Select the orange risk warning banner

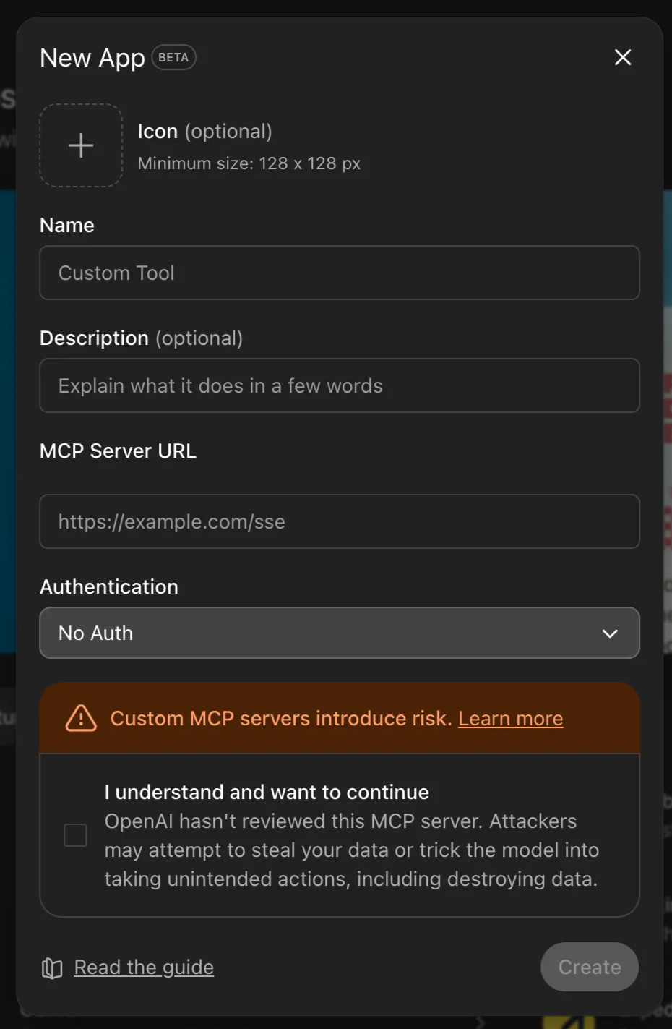(340, 718)
